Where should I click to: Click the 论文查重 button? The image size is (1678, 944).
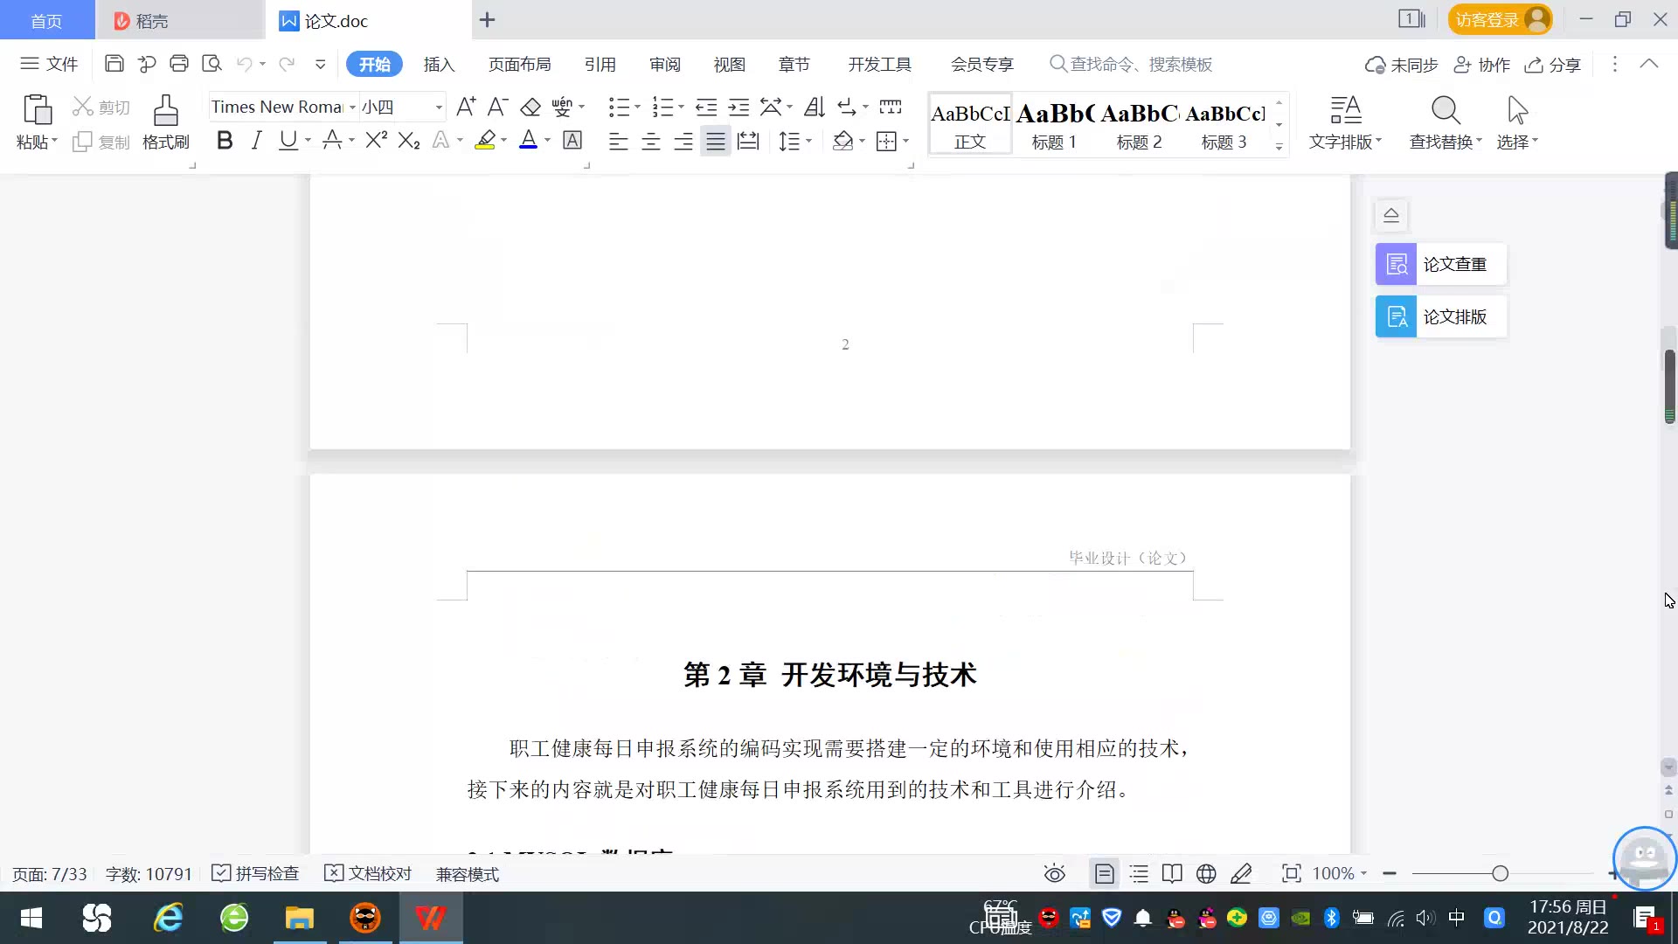click(x=1440, y=264)
